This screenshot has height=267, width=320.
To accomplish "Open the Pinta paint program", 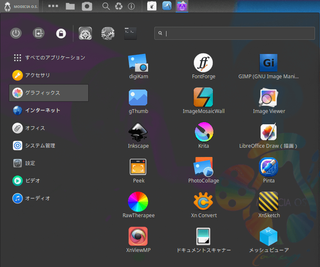I will tap(269, 167).
